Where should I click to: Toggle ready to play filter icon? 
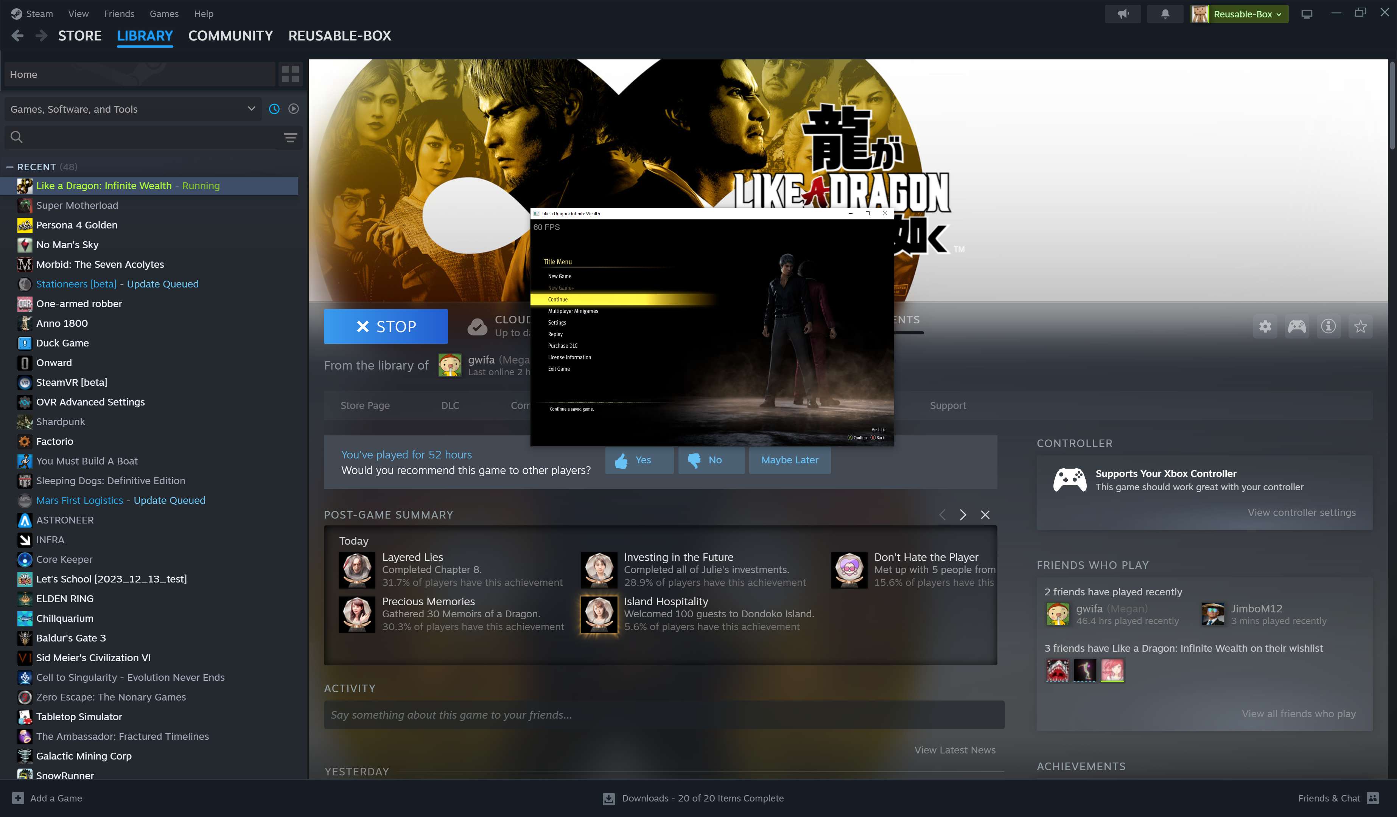294,109
